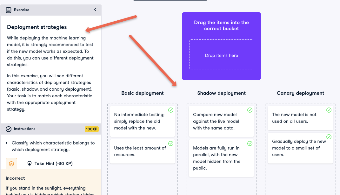340x195 pixels.
Task: Click the orange crossed-circle icon on the Incorrect tab
Action: coord(11,164)
